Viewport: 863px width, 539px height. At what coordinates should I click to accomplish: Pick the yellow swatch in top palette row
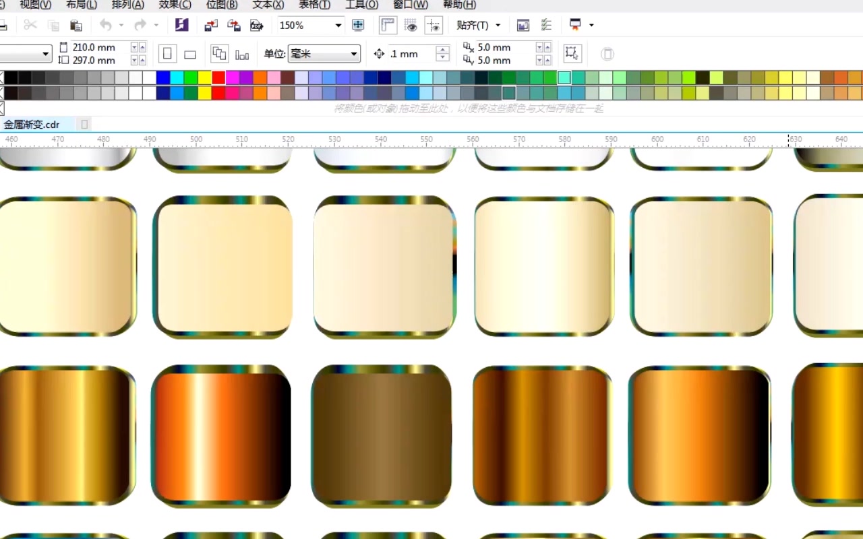[x=205, y=77]
